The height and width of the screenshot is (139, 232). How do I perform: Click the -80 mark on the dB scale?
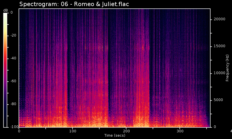[x=14, y=104]
